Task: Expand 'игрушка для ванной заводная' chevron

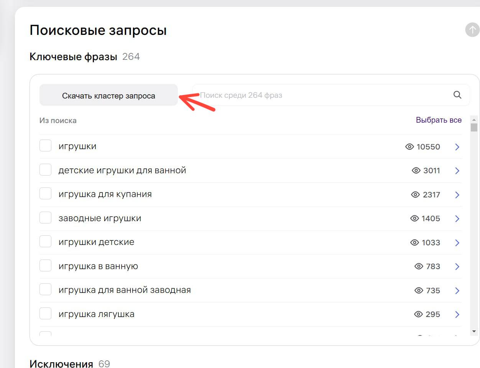Action: point(457,291)
